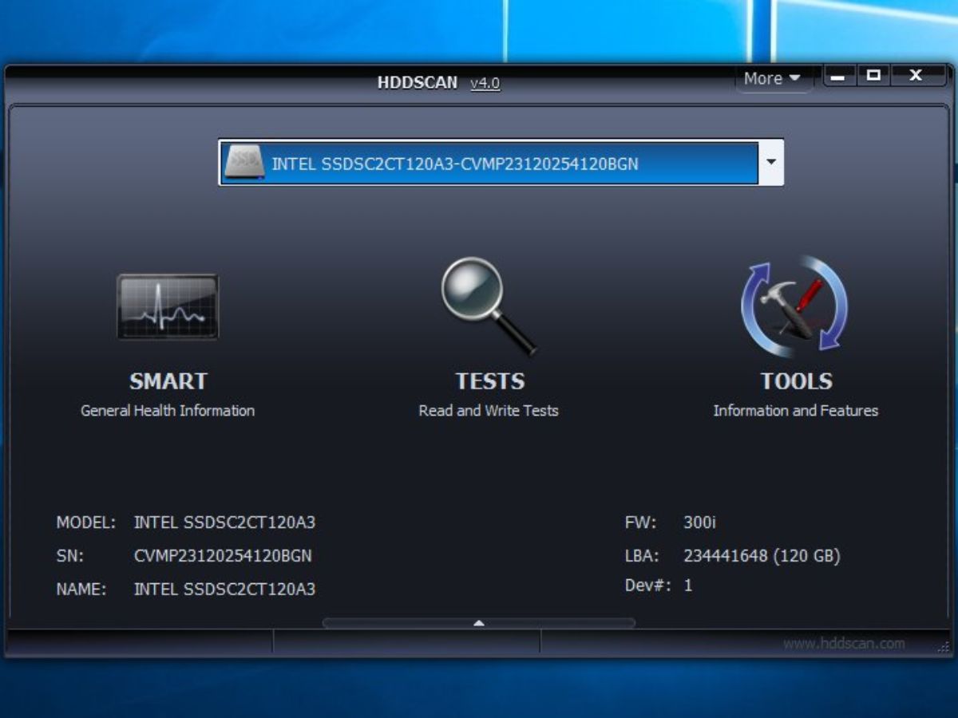The image size is (958, 718).
Task: Open the More menu
Action: click(771, 78)
